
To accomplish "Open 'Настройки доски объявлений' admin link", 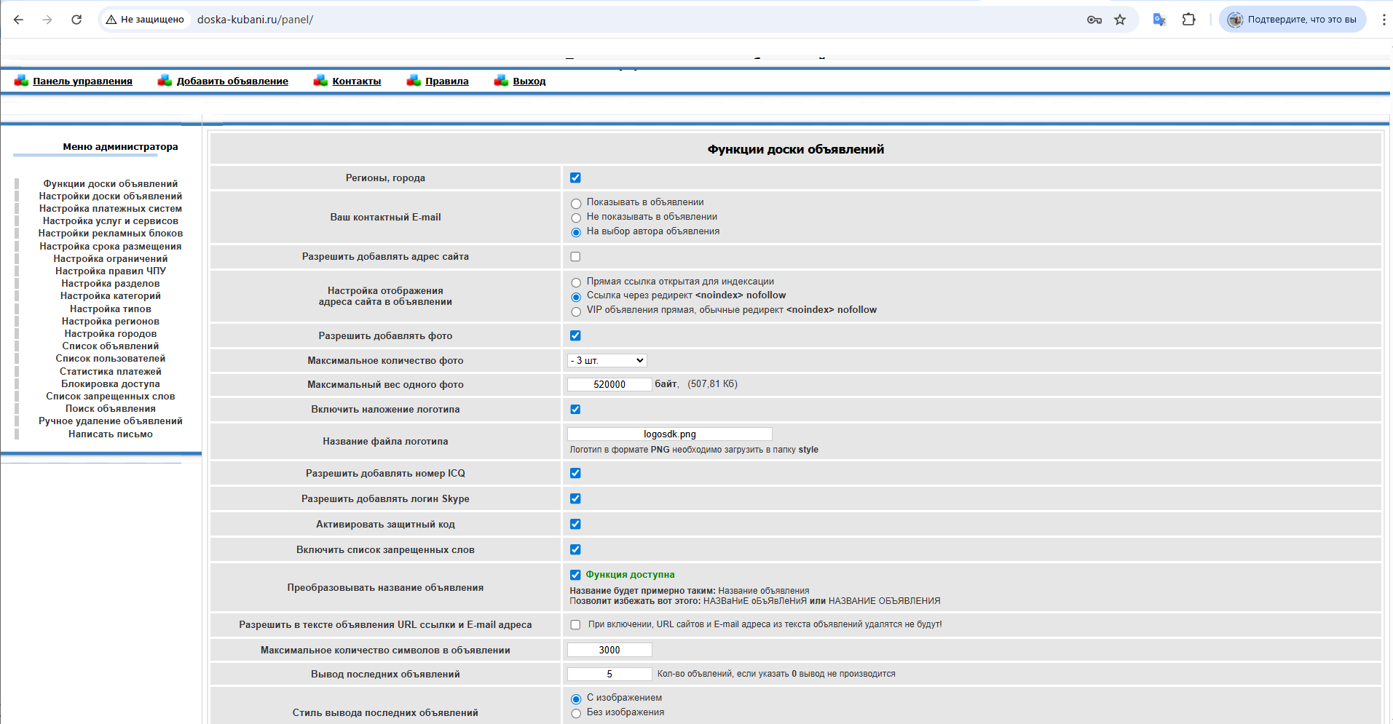I will (x=111, y=196).
